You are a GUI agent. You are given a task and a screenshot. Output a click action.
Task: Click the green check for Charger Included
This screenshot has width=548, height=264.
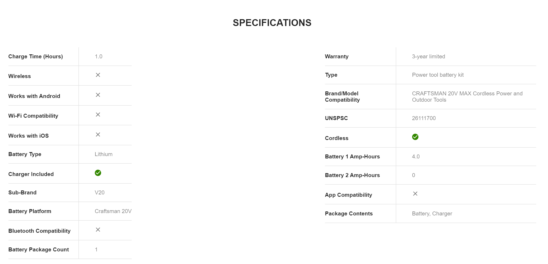98,173
